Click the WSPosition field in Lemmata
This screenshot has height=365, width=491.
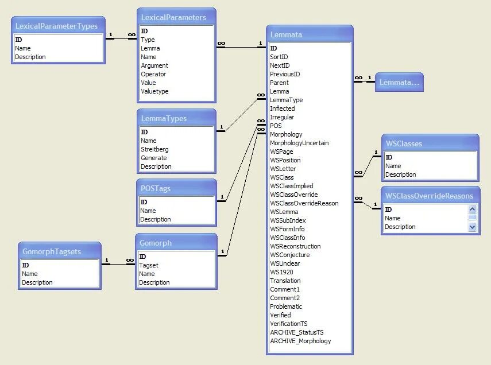[x=310, y=160]
